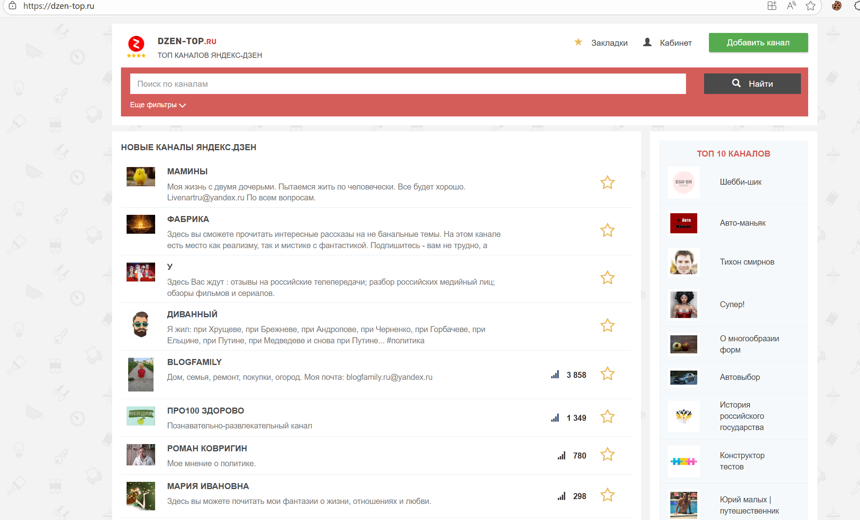
Task: Click the Закладки star icon
Action: (578, 42)
